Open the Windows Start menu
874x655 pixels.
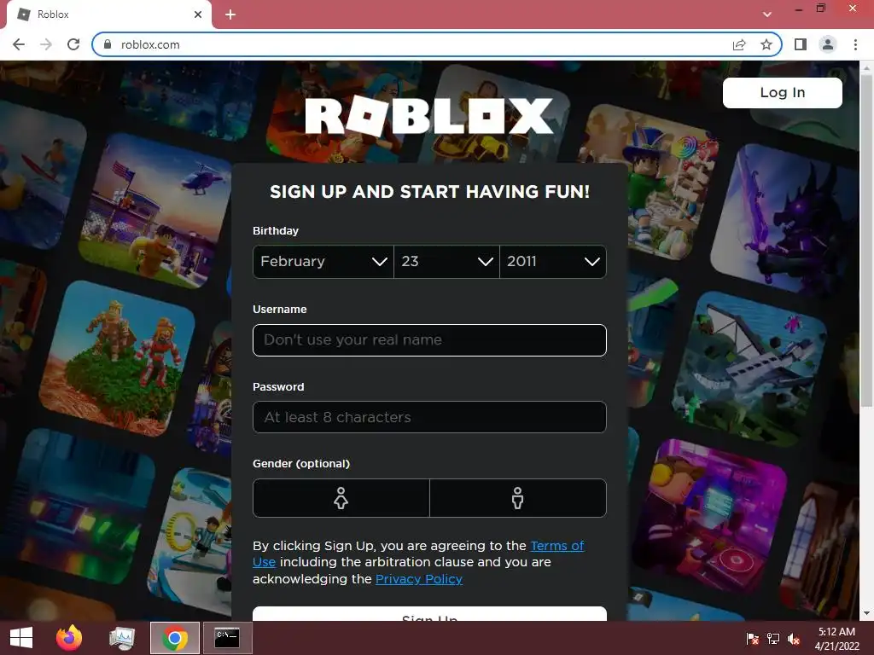[21, 638]
